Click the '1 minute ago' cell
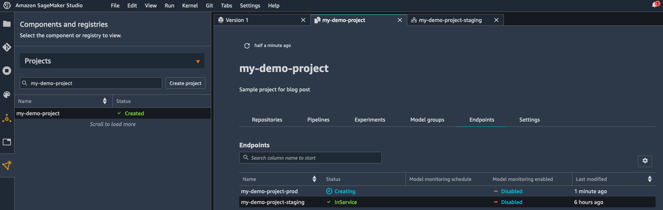The height and width of the screenshot is (210, 663). pyautogui.click(x=590, y=191)
